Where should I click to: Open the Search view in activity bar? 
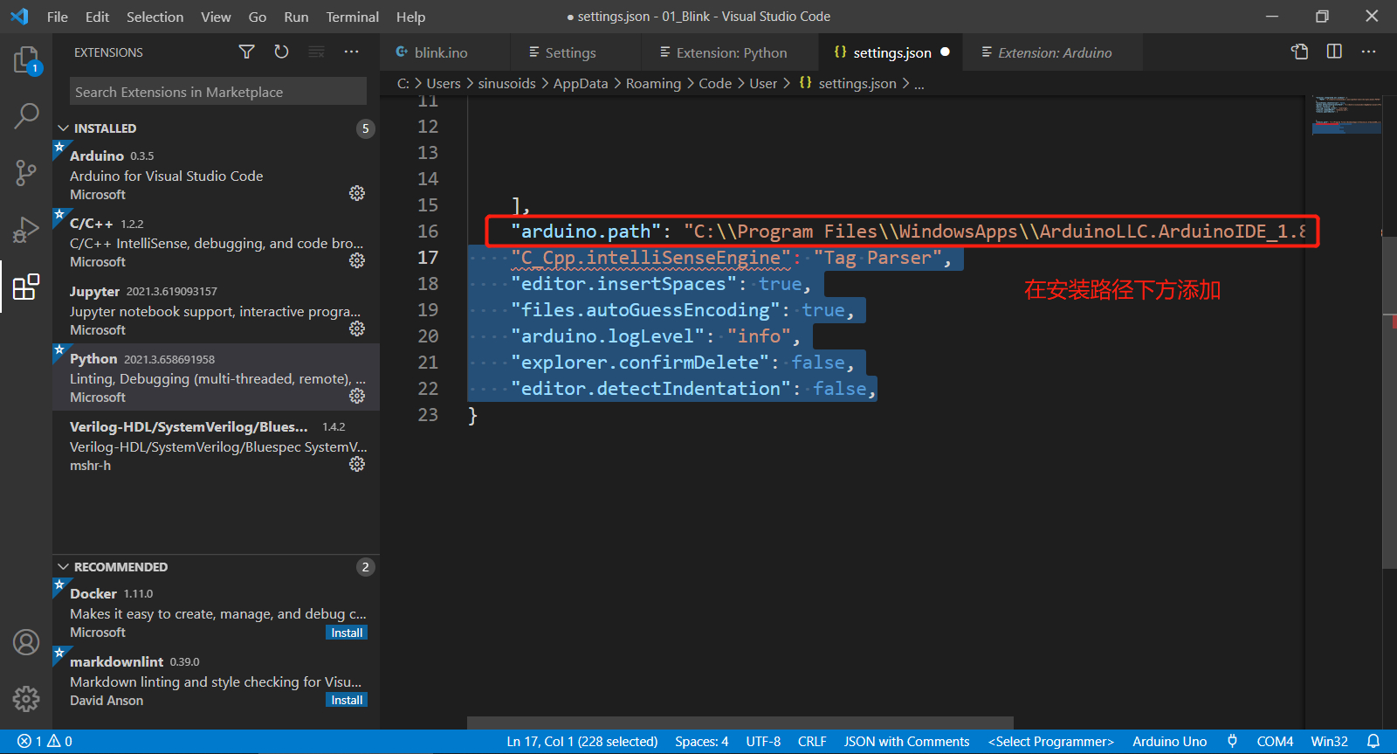point(26,115)
